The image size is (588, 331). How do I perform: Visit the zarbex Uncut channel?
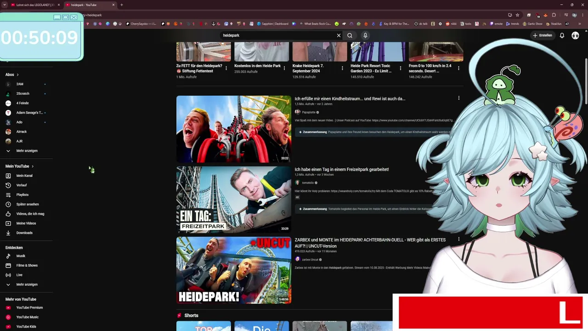(x=308, y=260)
